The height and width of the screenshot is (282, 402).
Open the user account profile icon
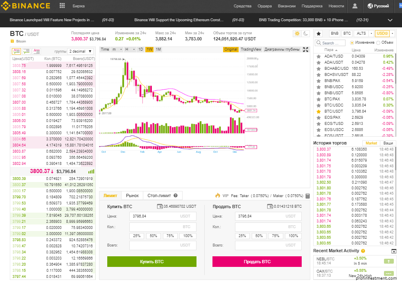(x=355, y=6)
